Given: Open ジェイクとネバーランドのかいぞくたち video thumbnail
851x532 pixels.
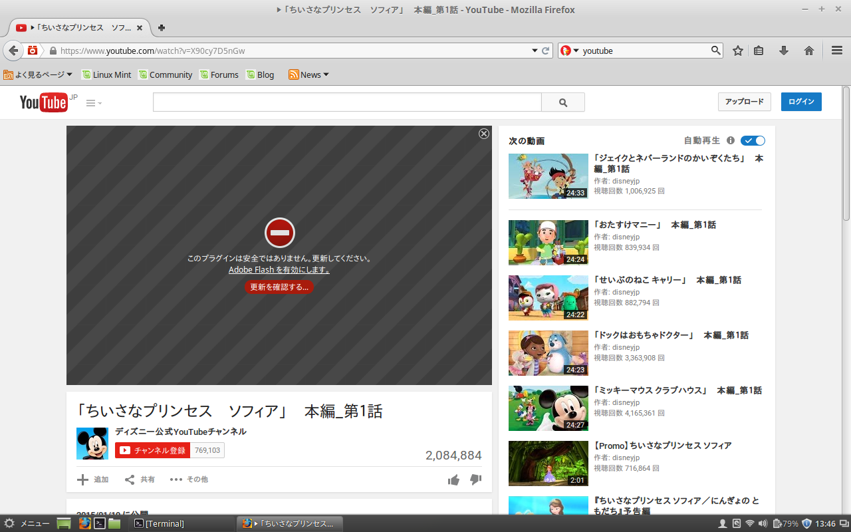Looking at the screenshot, I should pos(548,176).
